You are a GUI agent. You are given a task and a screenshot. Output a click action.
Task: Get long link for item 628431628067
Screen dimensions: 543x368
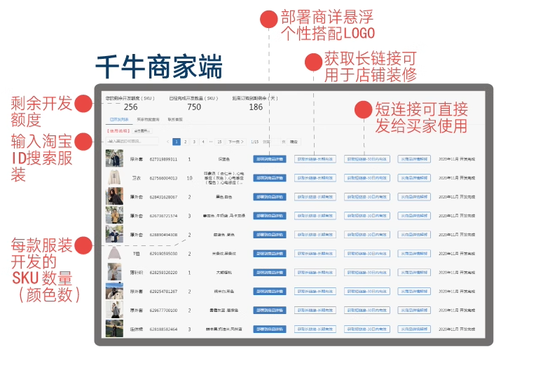click(x=315, y=197)
